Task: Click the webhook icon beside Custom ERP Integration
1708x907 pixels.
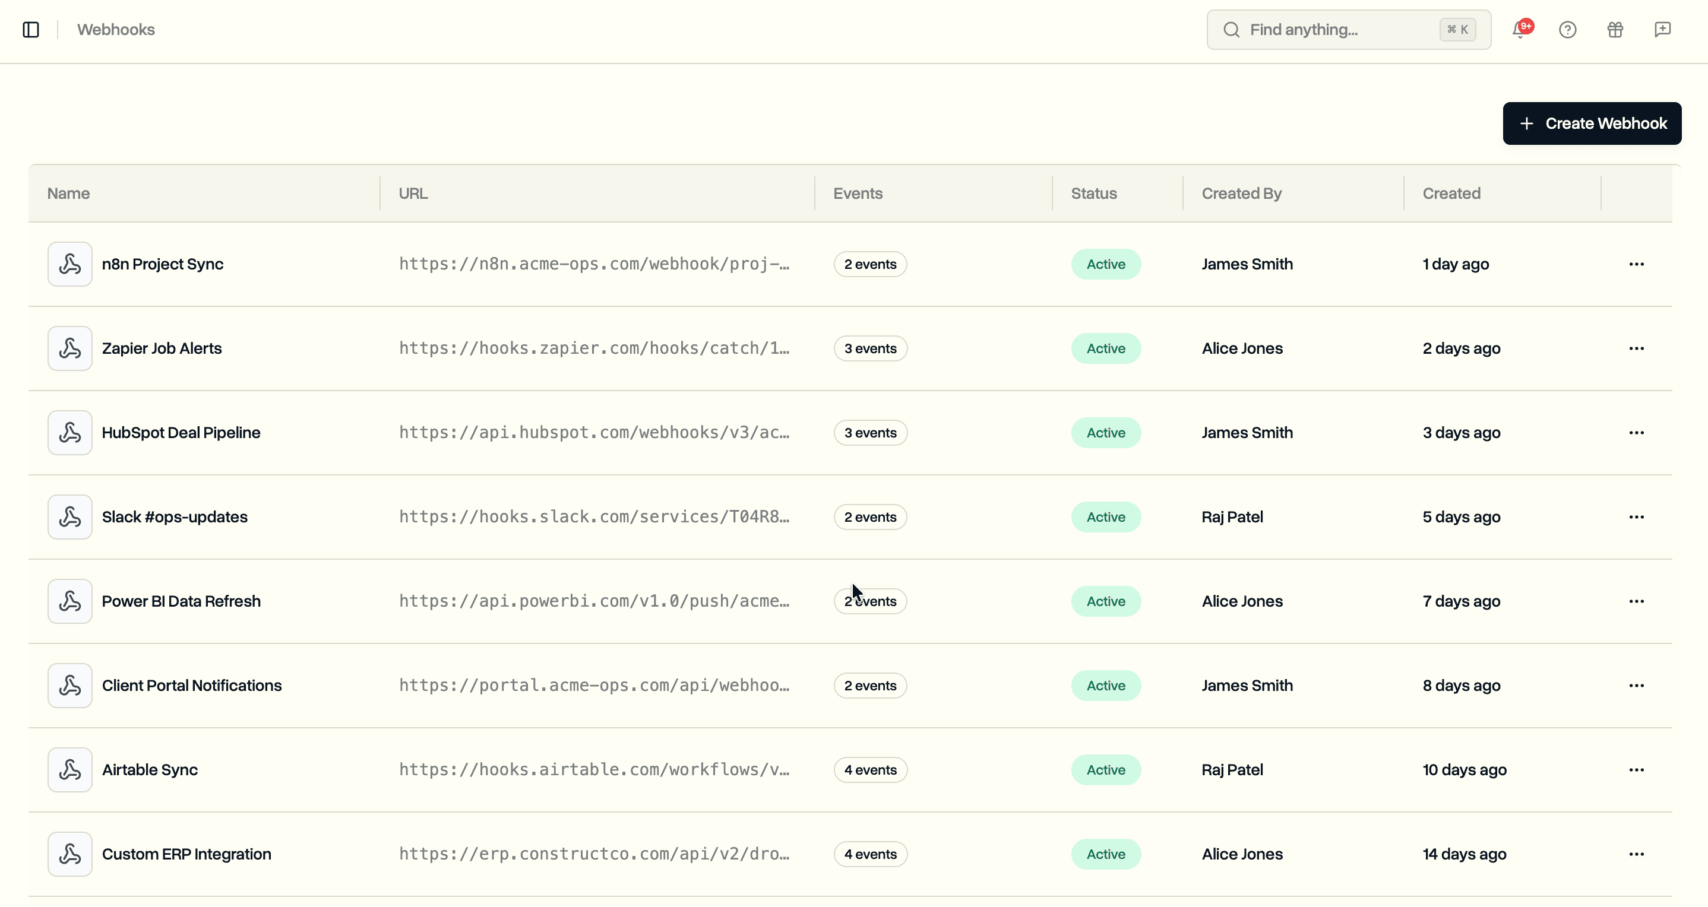Action: click(x=69, y=854)
